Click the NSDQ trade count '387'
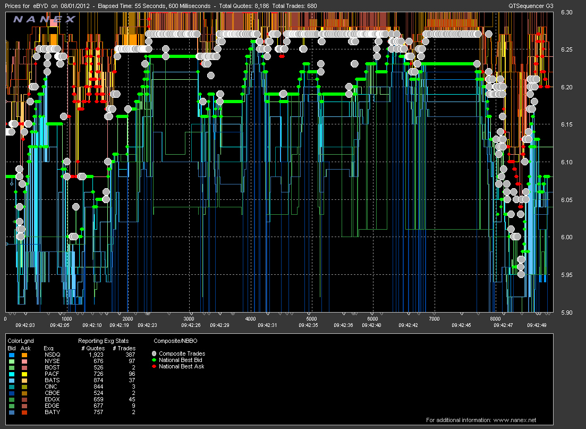This screenshot has width=586, height=429. point(131,355)
